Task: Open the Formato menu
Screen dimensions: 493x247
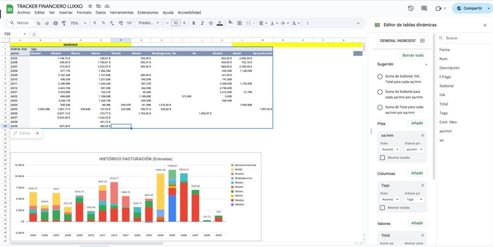Action: pos(84,13)
